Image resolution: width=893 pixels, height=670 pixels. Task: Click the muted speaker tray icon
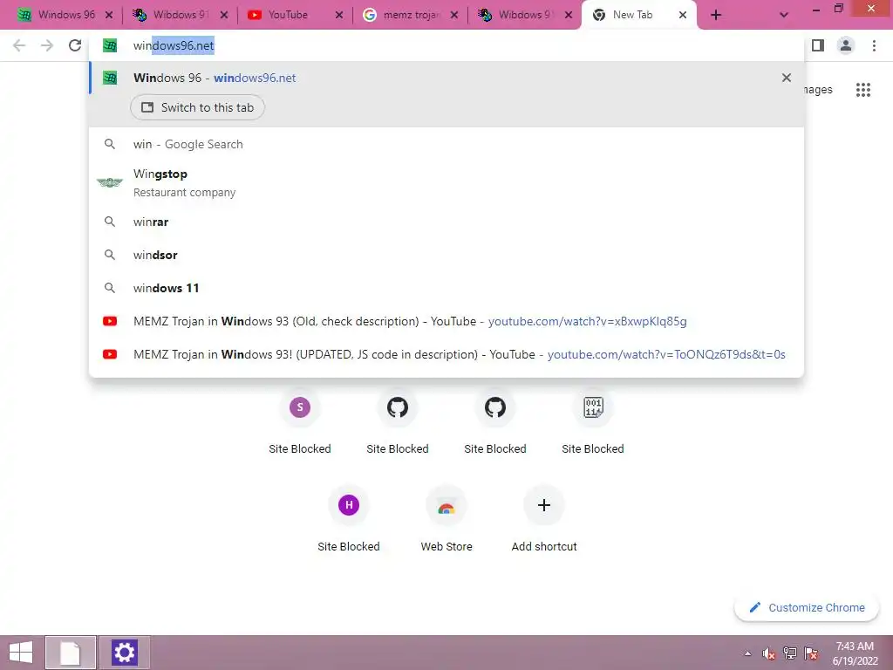(x=769, y=653)
